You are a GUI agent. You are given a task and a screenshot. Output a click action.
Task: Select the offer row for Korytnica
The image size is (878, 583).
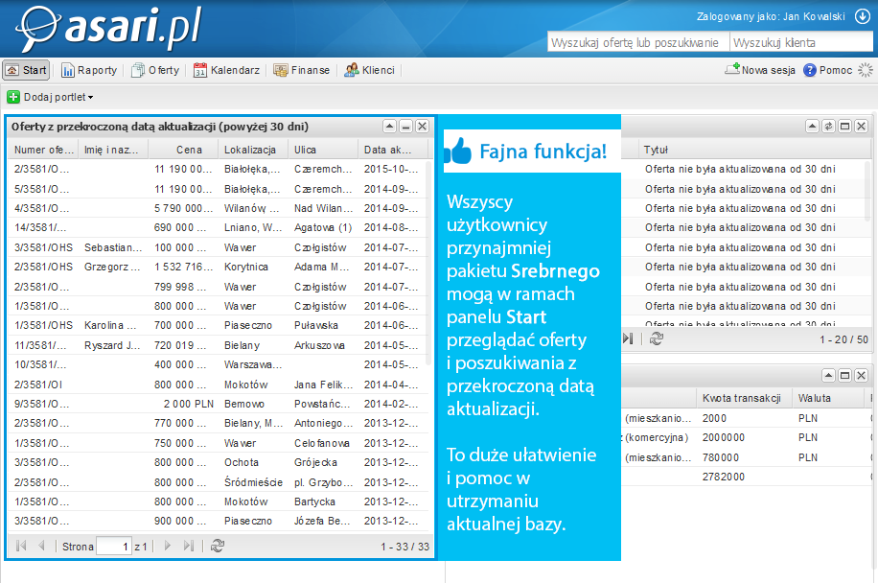pos(219,268)
